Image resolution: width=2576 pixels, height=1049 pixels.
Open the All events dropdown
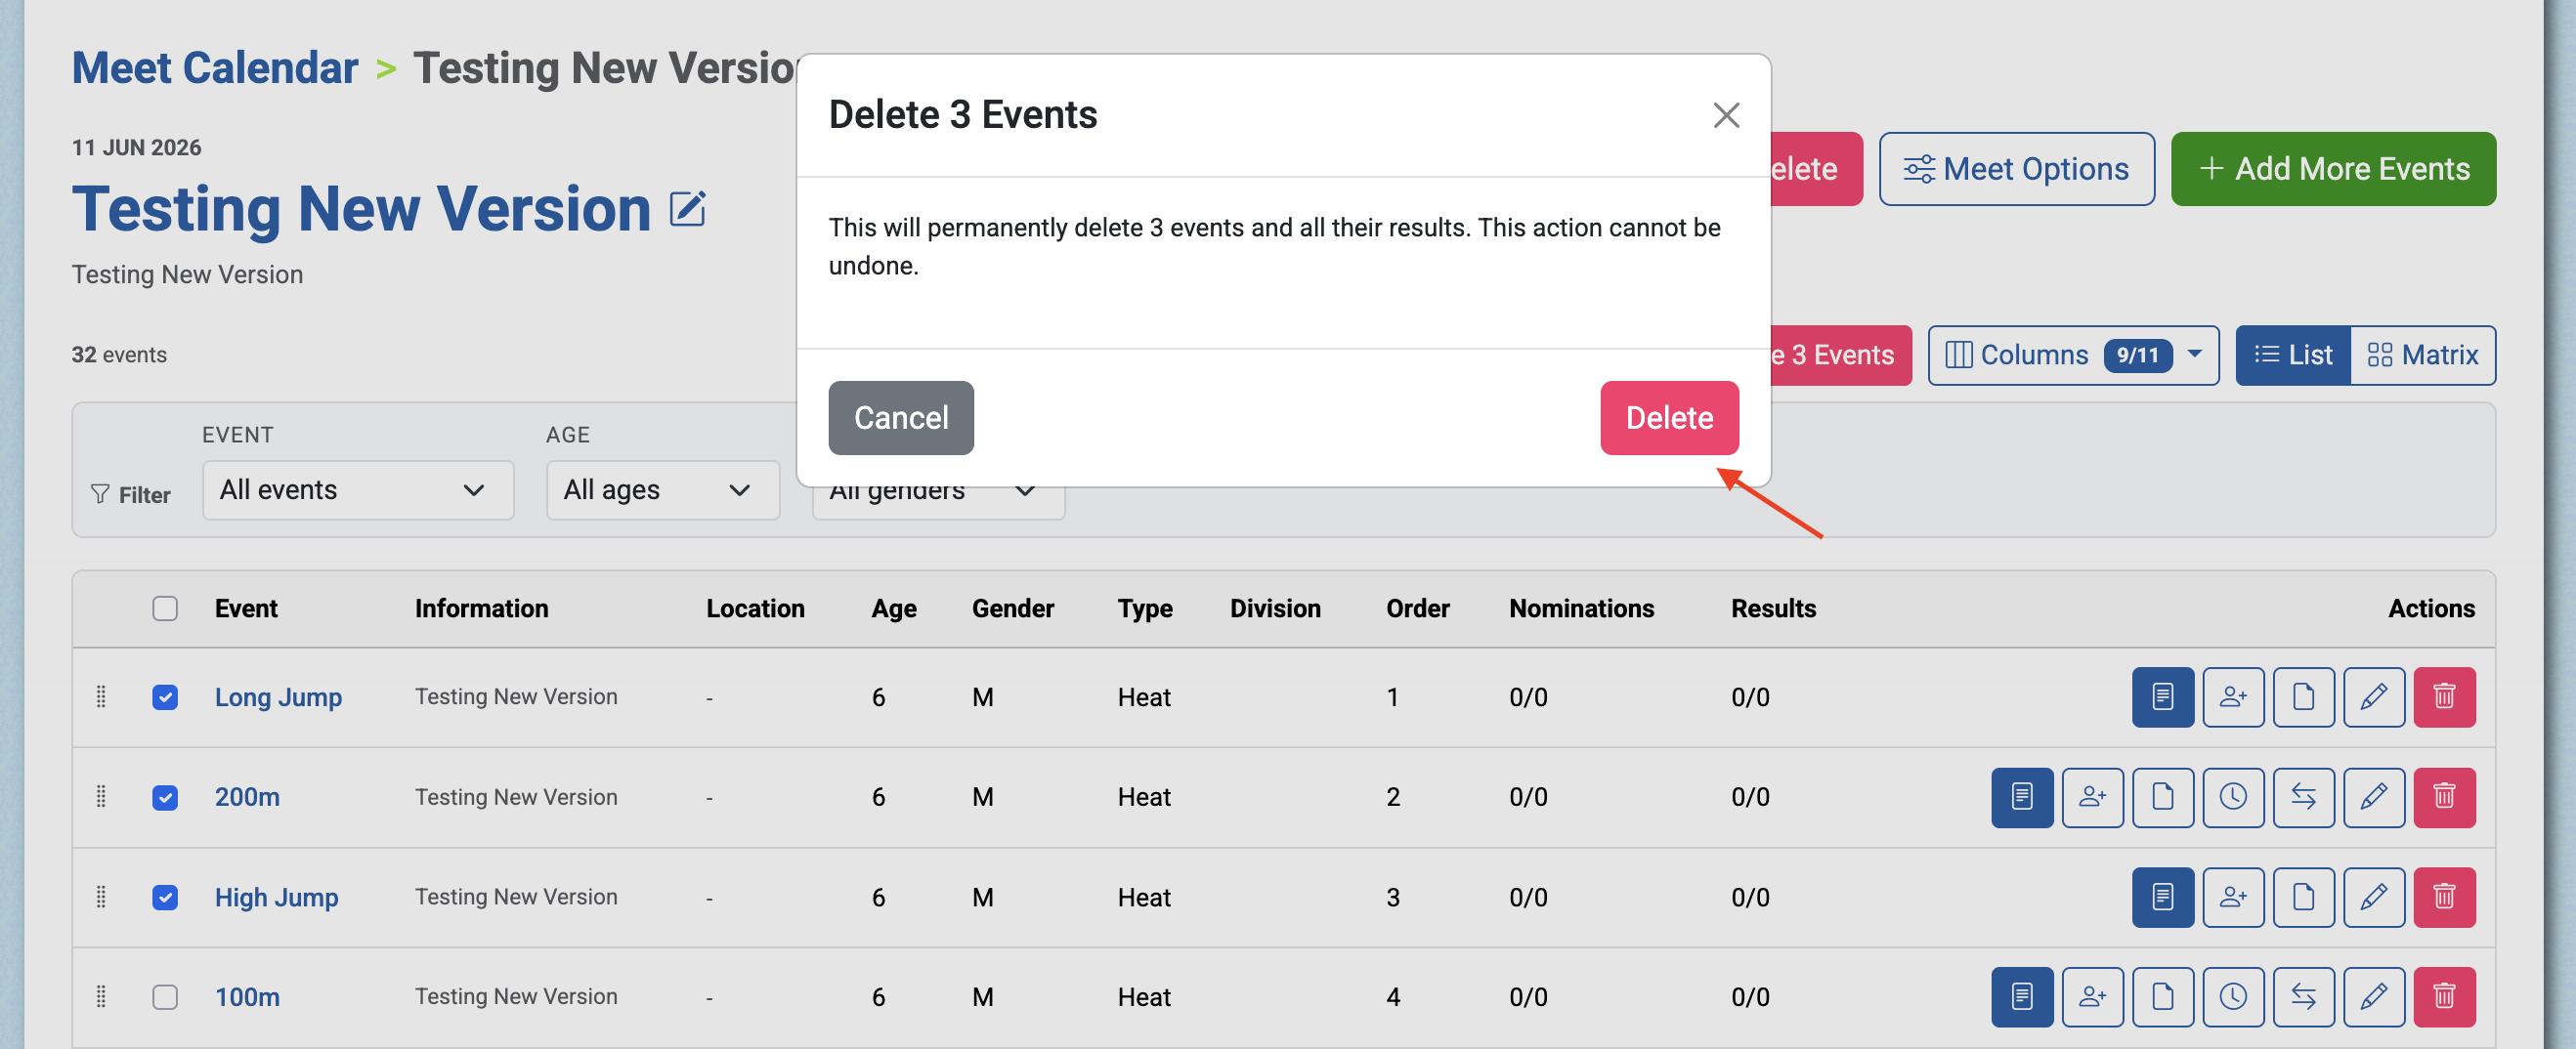pos(358,489)
